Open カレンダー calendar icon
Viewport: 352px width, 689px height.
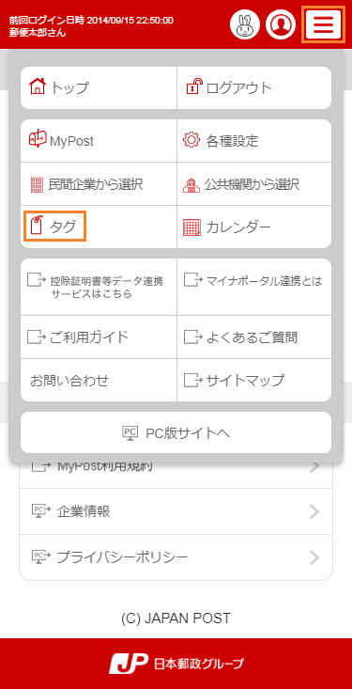tap(191, 227)
